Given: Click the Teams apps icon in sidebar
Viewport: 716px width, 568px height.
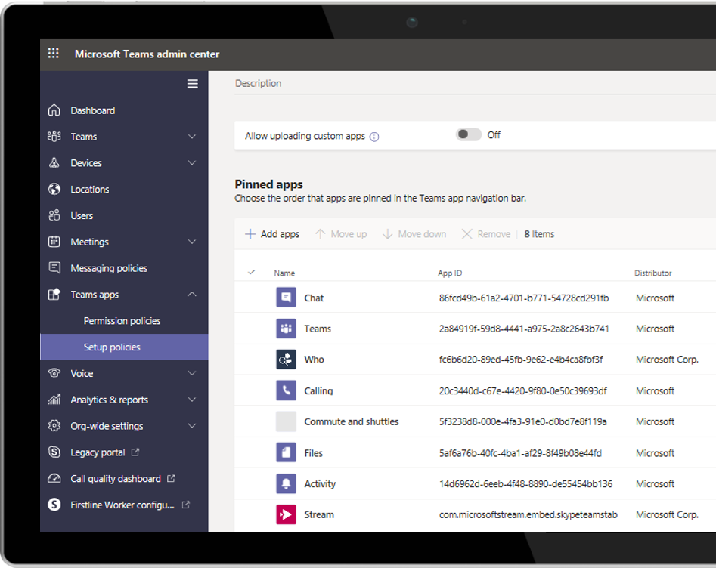Looking at the screenshot, I should click(54, 295).
